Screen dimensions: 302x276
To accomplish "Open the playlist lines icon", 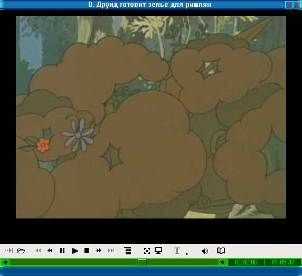I will [x=128, y=251].
